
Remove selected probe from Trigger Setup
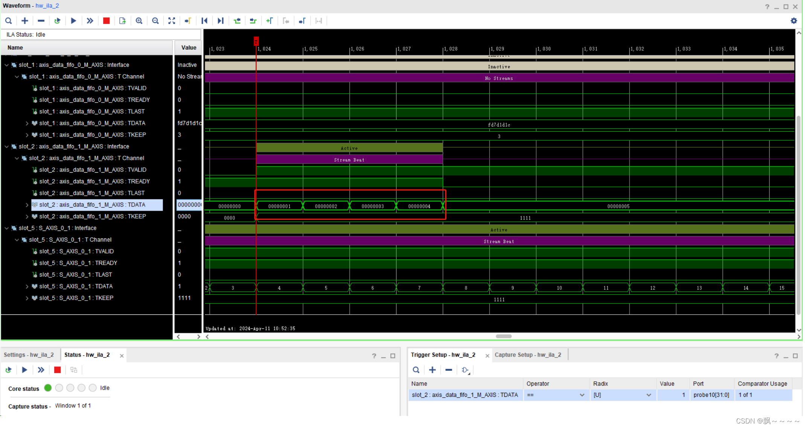coord(448,370)
